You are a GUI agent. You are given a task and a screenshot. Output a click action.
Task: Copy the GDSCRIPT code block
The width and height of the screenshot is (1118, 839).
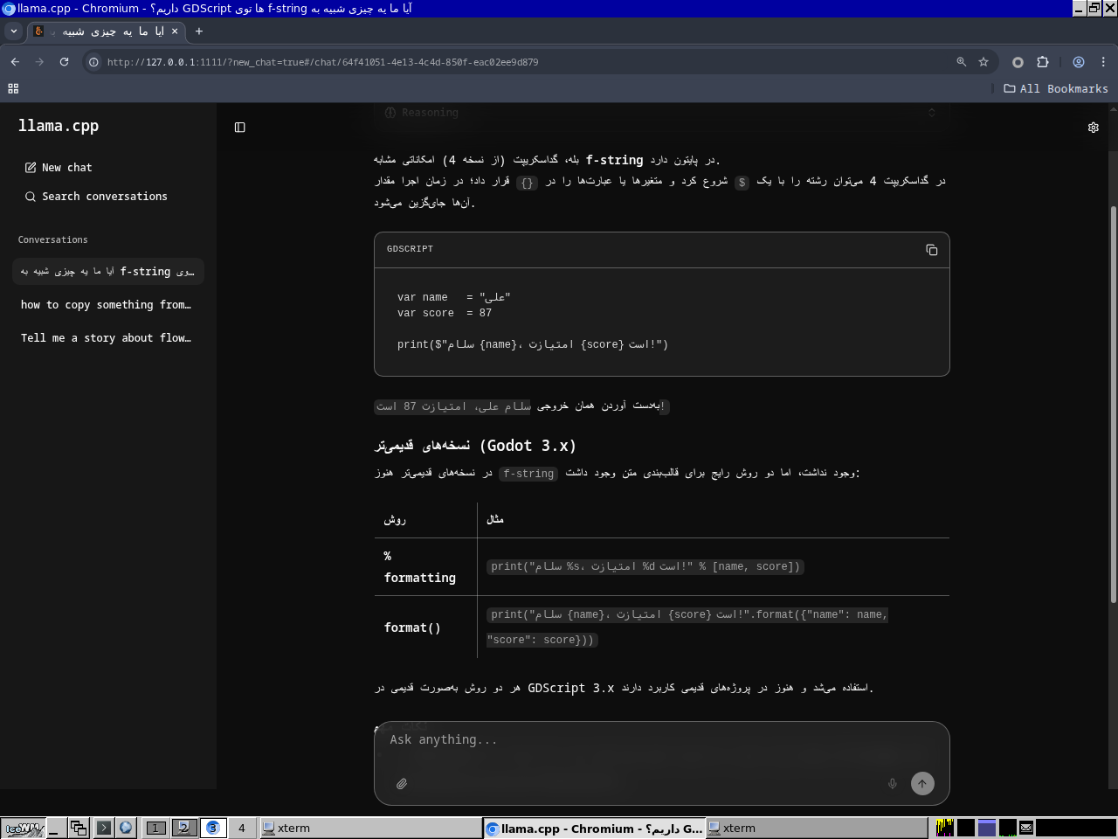click(931, 249)
